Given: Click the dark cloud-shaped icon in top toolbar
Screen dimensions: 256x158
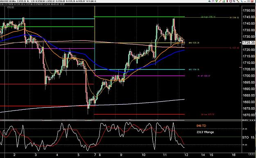Looking at the screenshot, I should click(x=209, y=1).
